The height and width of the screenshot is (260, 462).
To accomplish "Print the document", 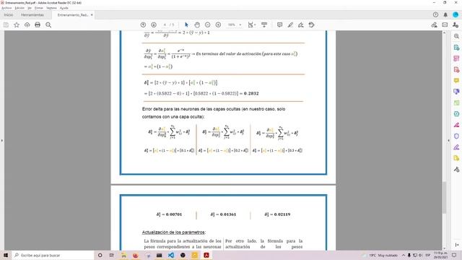I will pyautogui.click(x=38, y=25).
